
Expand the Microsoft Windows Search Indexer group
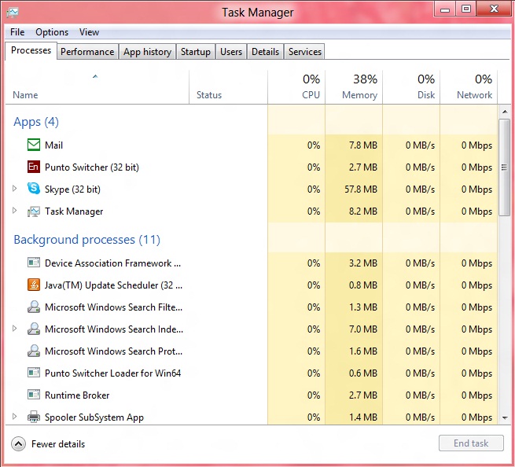[x=14, y=328]
